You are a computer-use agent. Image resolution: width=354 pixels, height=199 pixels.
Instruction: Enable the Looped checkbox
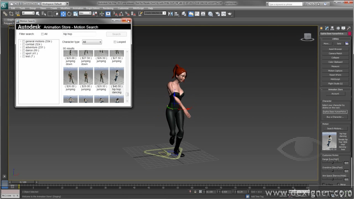115,42
